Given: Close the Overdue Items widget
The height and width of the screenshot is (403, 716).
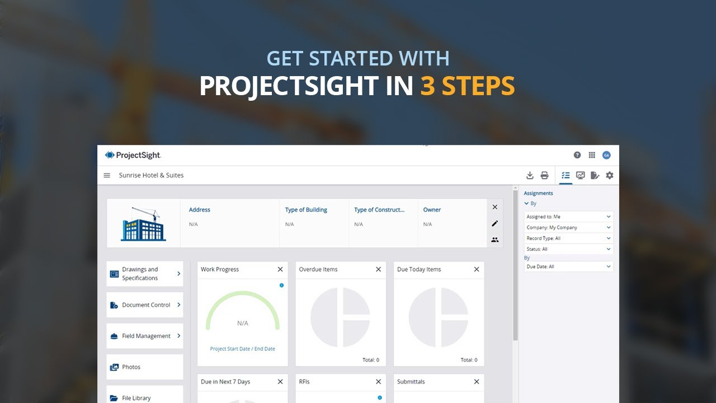Looking at the screenshot, I should pos(378,269).
